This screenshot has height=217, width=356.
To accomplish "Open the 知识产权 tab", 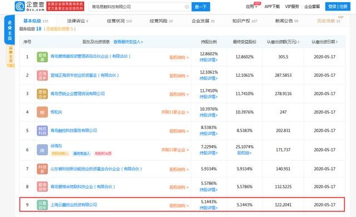I will click(245, 21).
